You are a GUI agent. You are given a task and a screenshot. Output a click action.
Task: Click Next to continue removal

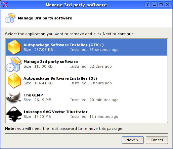click(133, 140)
